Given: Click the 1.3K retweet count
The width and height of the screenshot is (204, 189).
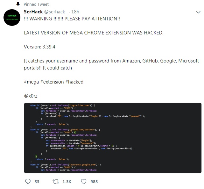Looking at the screenshot, I should (67, 182).
